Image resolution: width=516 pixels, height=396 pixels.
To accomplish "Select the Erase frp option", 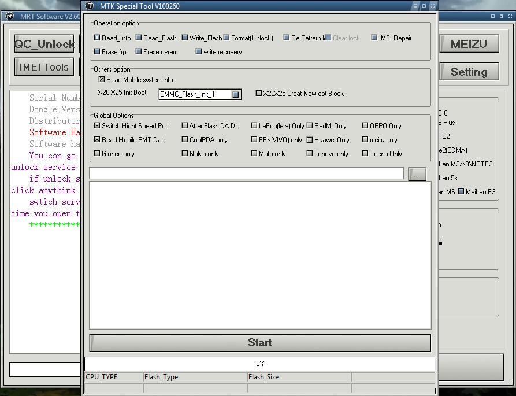I will (x=110, y=52).
